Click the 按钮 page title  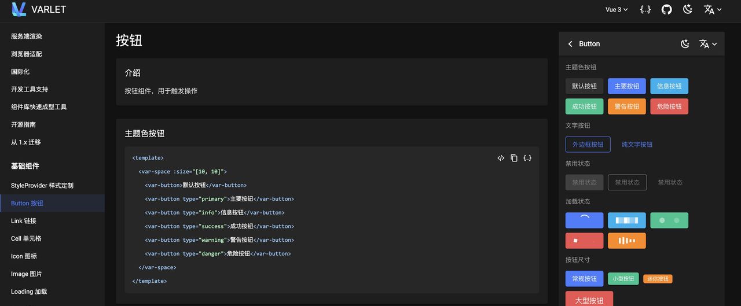coord(129,40)
